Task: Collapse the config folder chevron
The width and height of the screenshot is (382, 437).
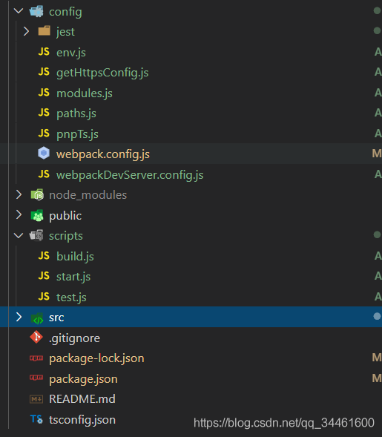Action: point(19,11)
